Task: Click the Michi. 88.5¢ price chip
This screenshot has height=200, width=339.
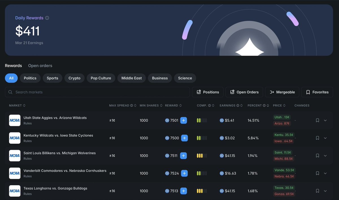Action: pyautogui.click(x=284, y=159)
